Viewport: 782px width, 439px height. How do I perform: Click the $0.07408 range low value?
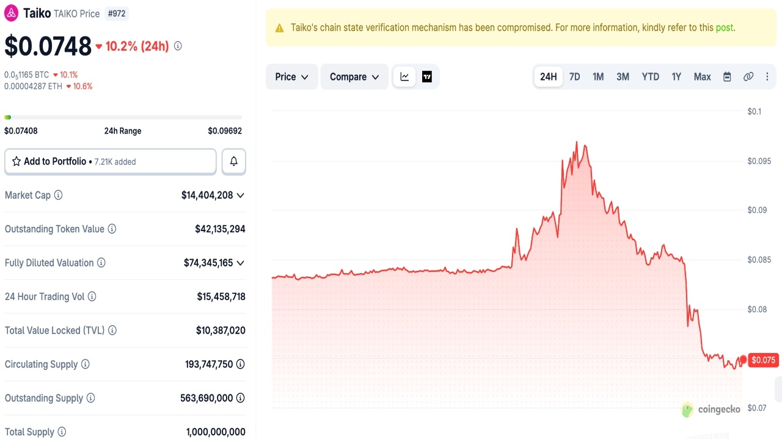click(21, 130)
